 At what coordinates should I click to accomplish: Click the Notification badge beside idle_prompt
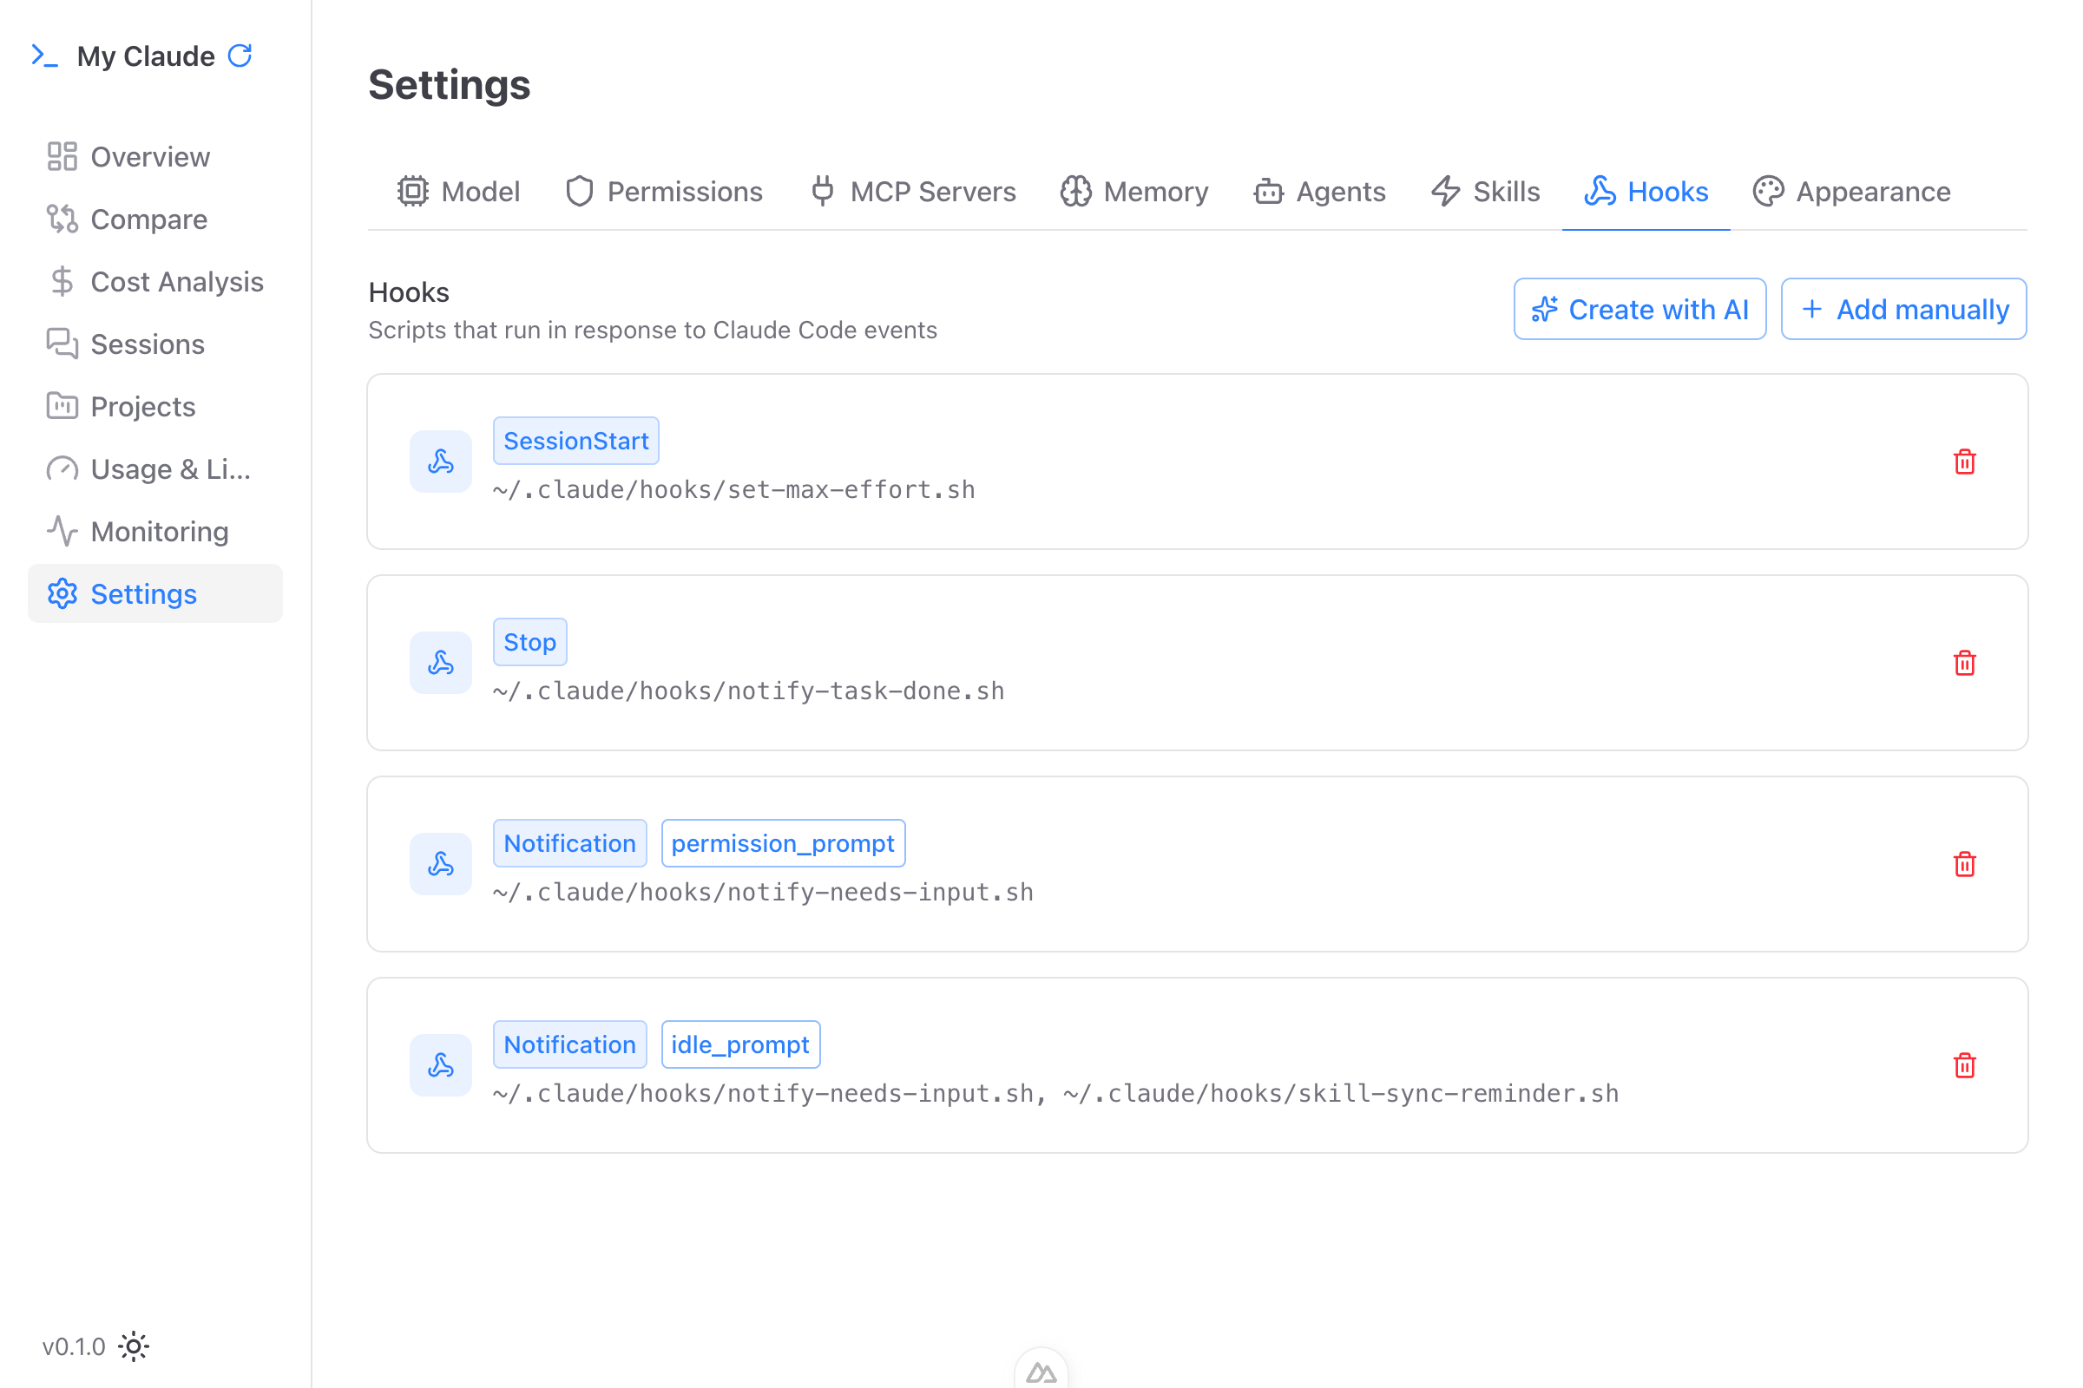(569, 1044)
